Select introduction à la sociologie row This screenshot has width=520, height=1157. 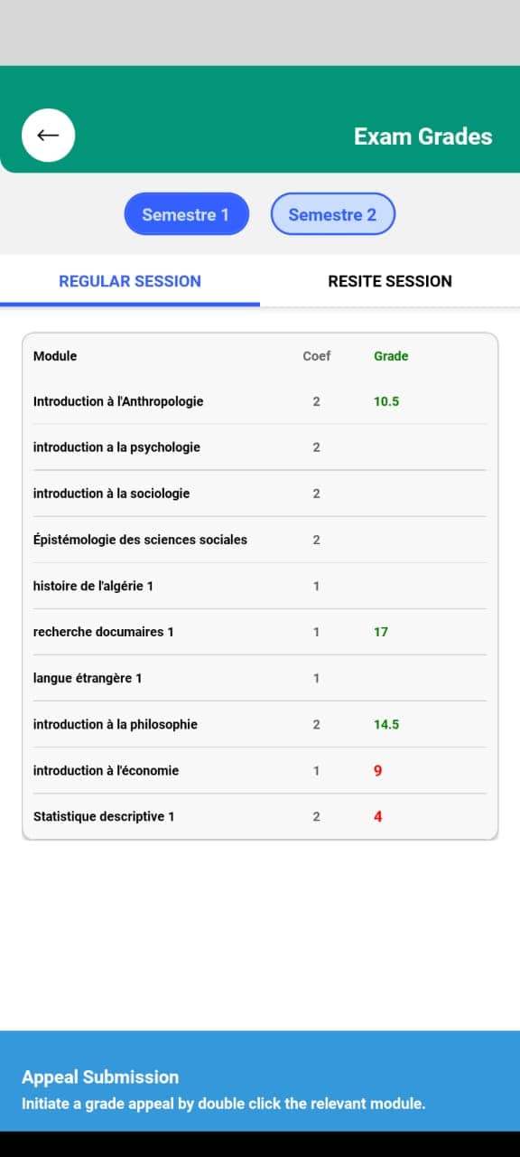tap(260, 494)
